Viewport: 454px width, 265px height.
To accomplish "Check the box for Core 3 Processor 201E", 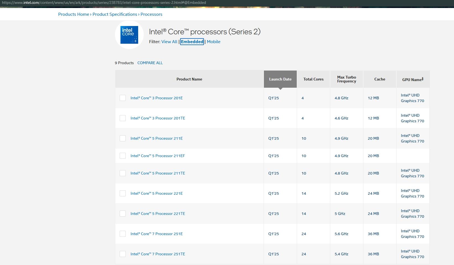I will (123, 98).
